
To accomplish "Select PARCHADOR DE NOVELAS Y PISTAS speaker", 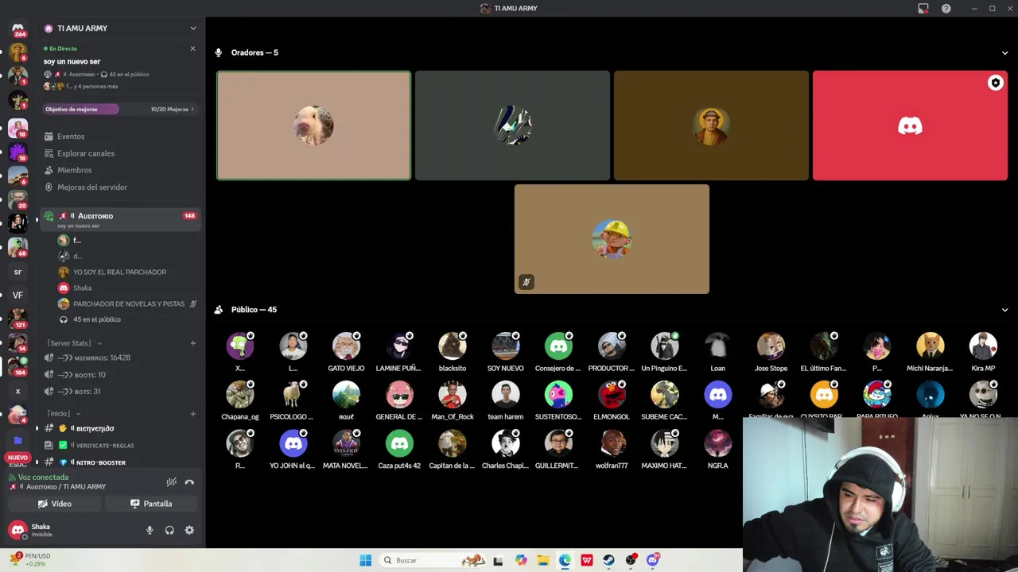I will pyautogui.click(x=128, y=303).
